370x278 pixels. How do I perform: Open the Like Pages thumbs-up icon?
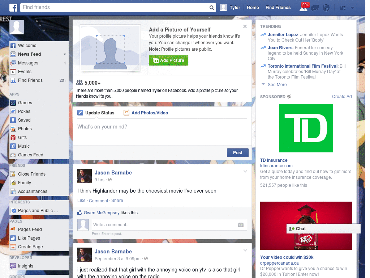[13, 238]
